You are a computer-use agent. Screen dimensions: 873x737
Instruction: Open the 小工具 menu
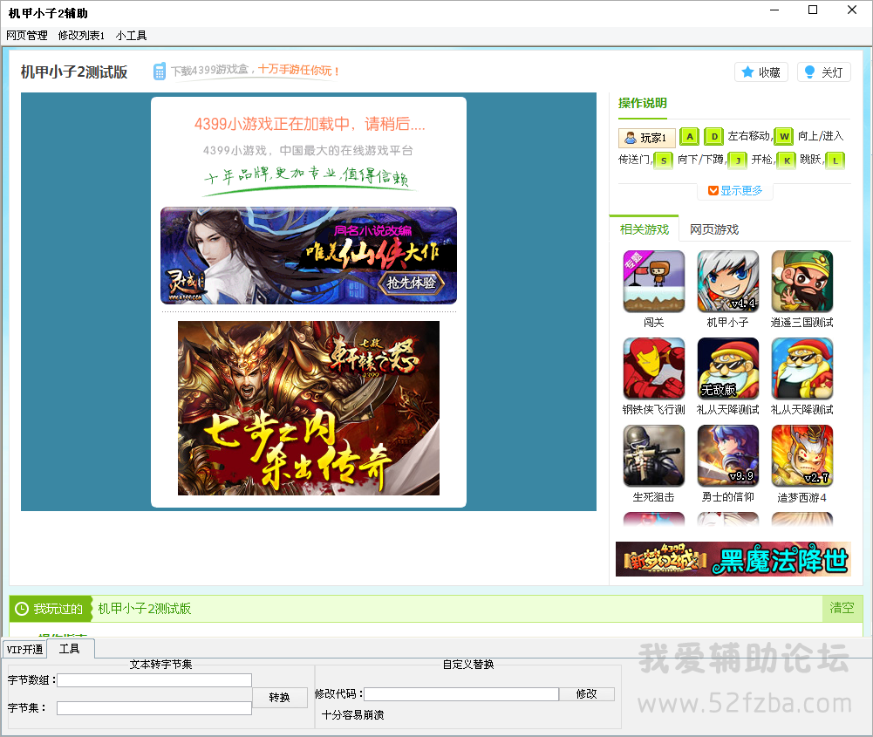(x=132, y=36)
